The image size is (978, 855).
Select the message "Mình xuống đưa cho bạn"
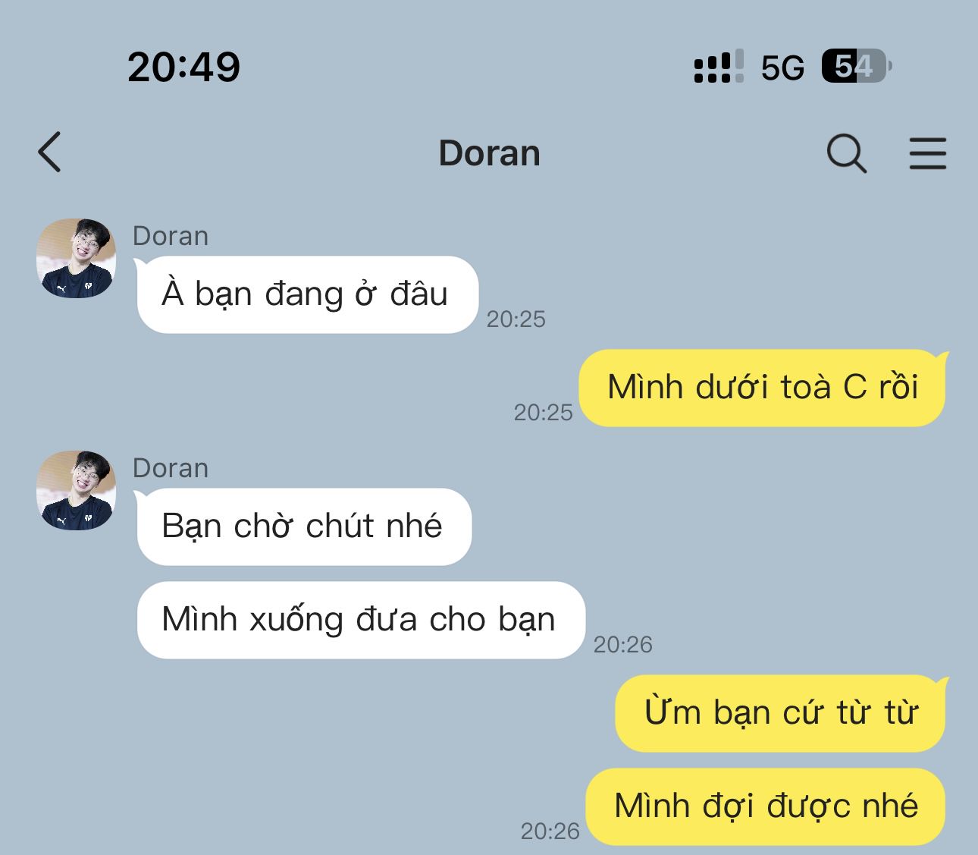click(x=360, y=620)
